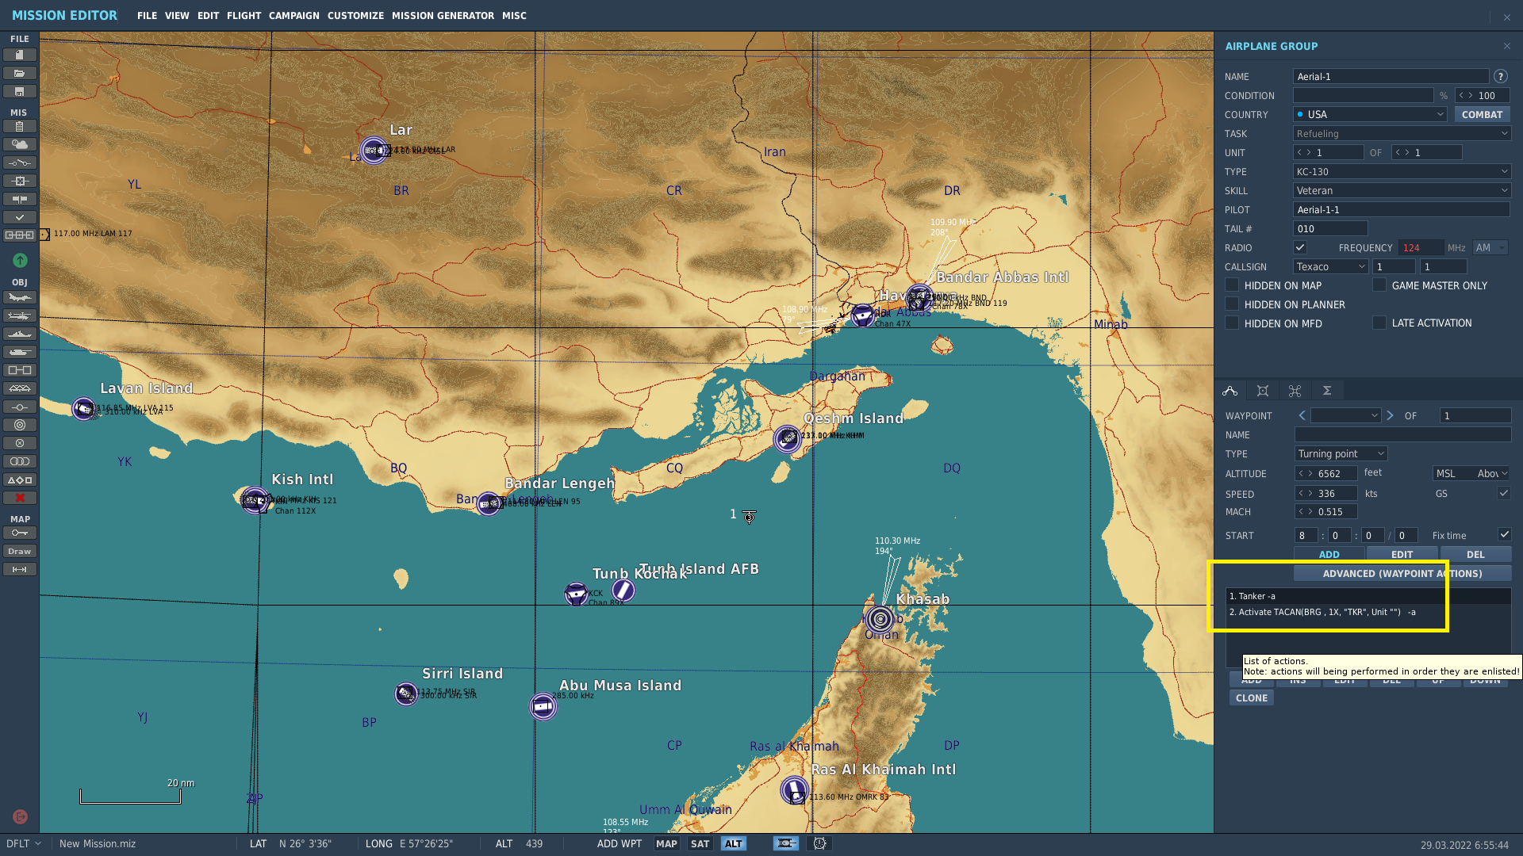This screenshot has width=1523, height=856.
Task: Open the TASK dropdown showing Refueling
Action: coord(1402,133)
